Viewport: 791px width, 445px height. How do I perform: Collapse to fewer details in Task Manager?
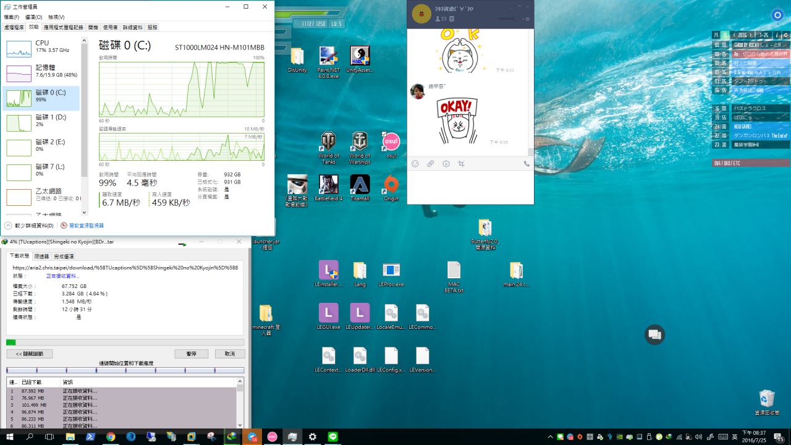(29, 226)
